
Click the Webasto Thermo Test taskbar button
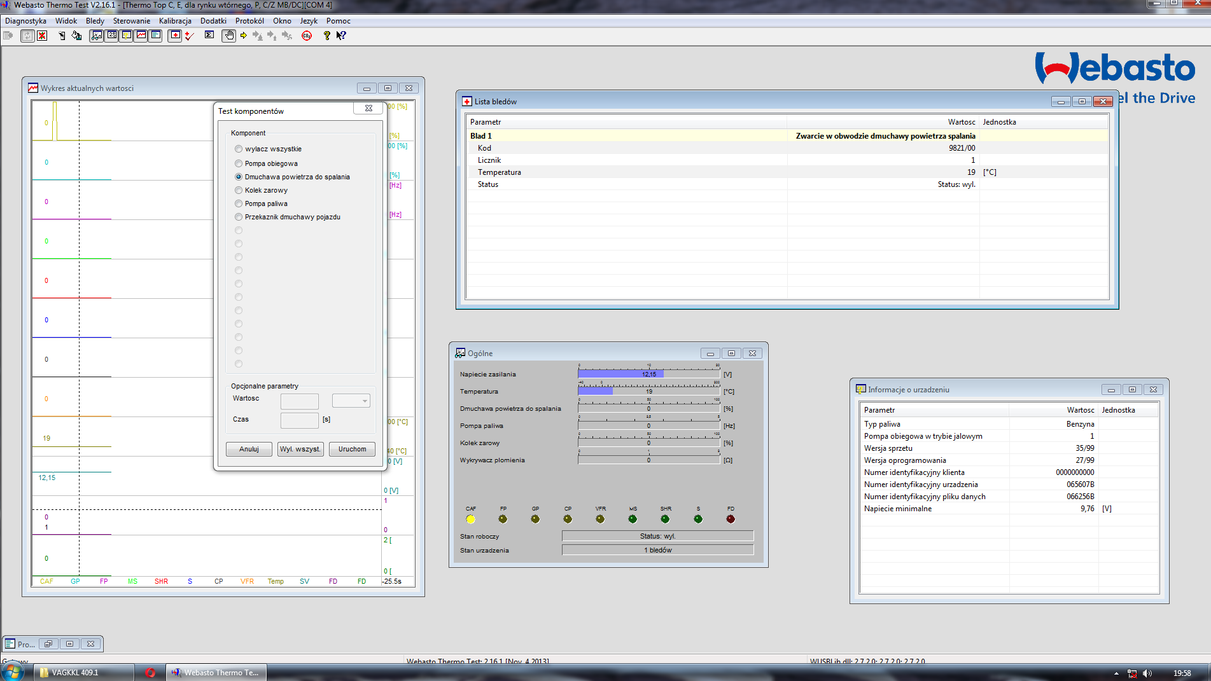click(216, 673)
